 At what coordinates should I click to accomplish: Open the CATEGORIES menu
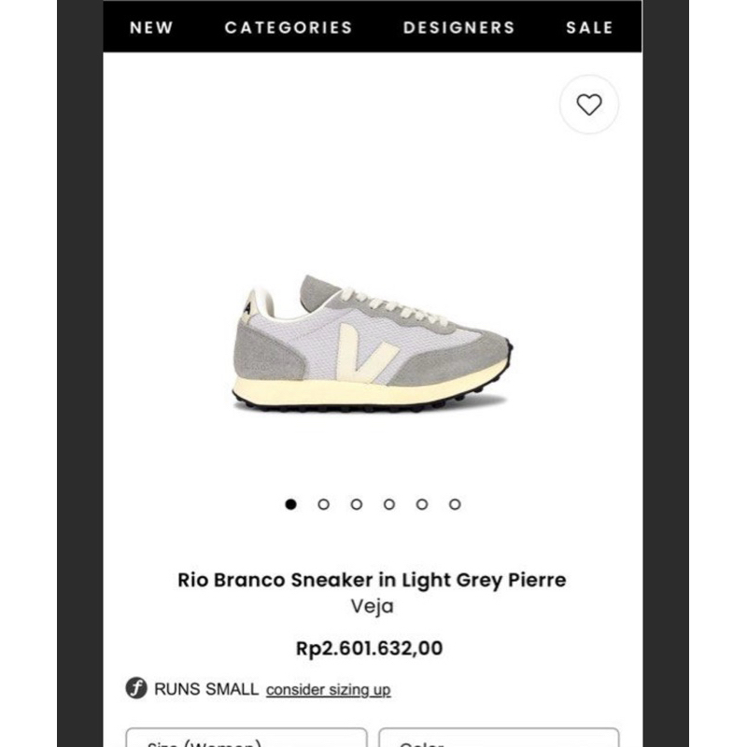(x=289, y=27)
